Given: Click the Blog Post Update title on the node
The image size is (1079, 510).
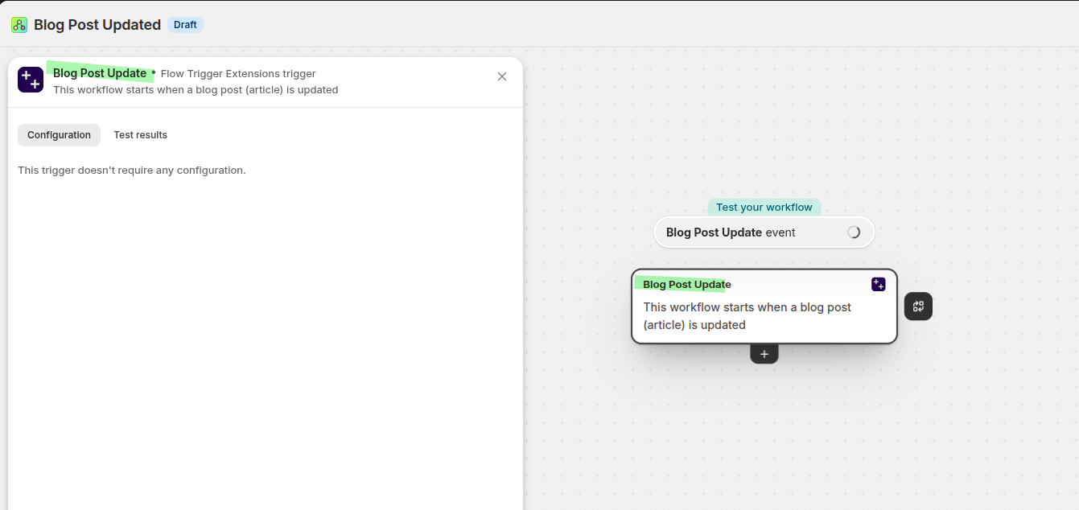Looking at the screenshot, I should 687,285.
